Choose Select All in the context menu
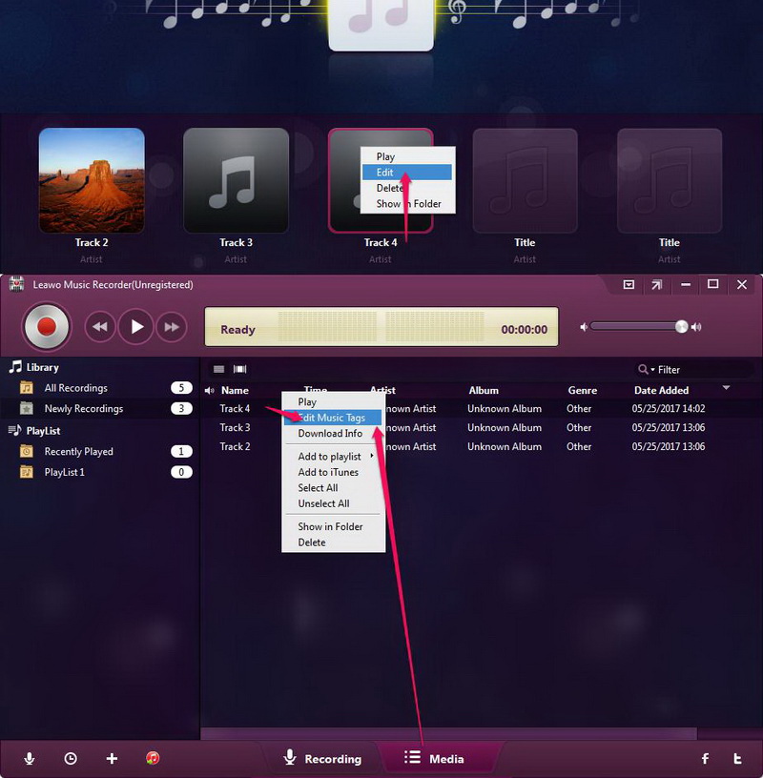Screen dimensions: 763x778 pos(333,488)
